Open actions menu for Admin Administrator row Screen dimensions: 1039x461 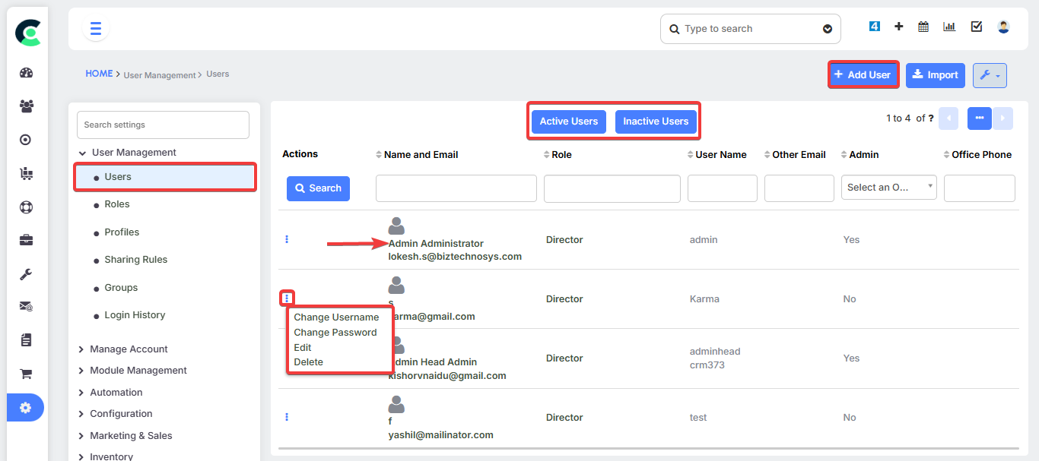click(x=287, y=239)
